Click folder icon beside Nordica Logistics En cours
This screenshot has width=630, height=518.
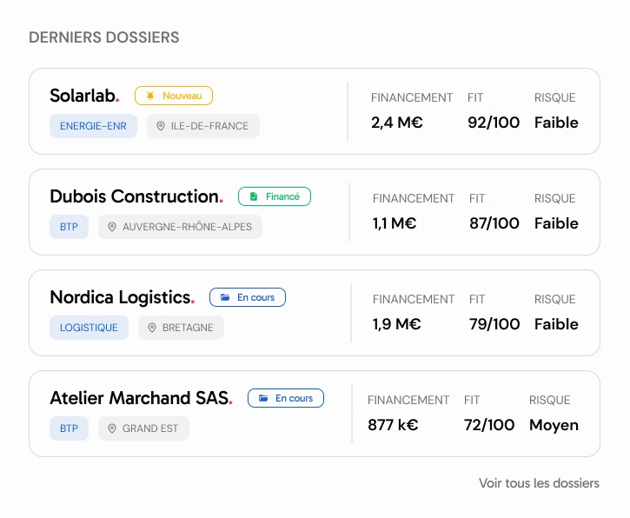click(x=225, y=297)
